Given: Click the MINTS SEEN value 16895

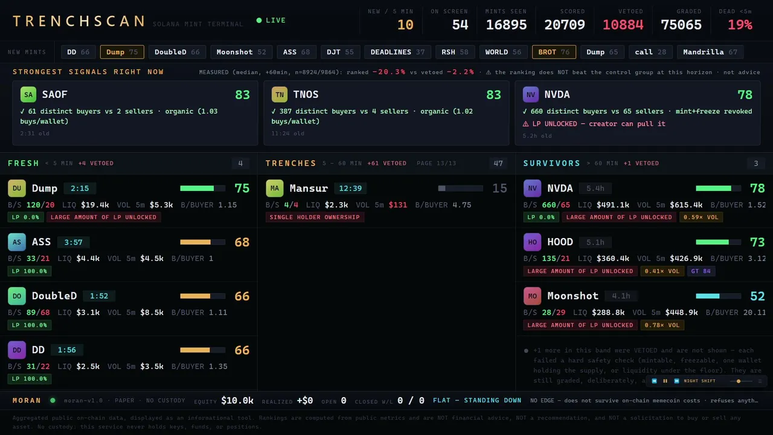Looking at the screenshot, I should click(x=507, y=25).
